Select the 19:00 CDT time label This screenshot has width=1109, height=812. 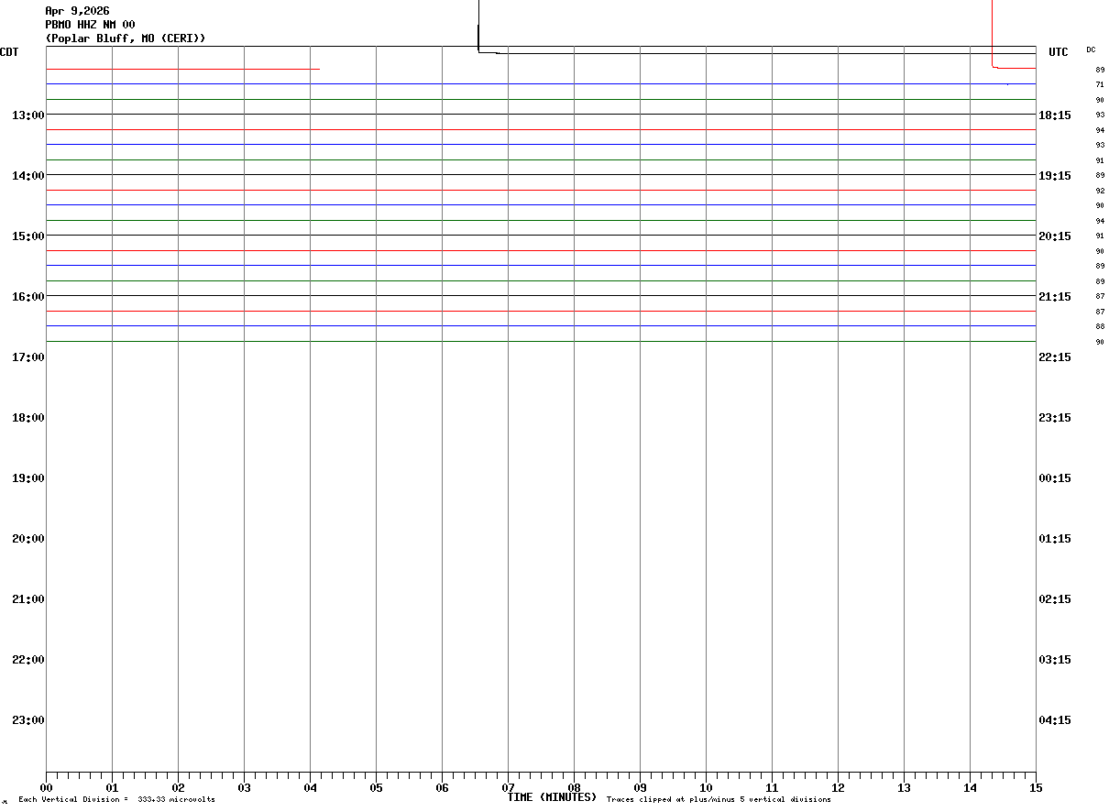[x=28, y=477]
